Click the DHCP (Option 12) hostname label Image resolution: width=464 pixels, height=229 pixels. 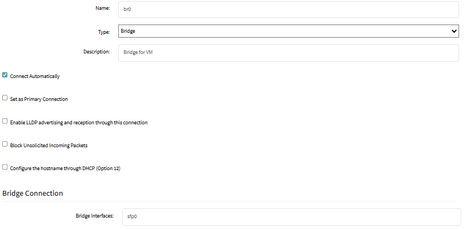65,168
